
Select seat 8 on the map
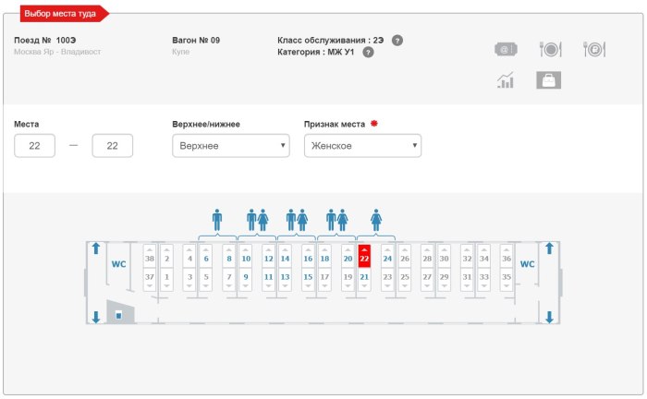(229, 256)
